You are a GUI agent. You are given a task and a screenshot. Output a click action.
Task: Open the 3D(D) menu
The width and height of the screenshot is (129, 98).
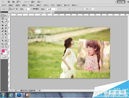[x=53, y=5]
